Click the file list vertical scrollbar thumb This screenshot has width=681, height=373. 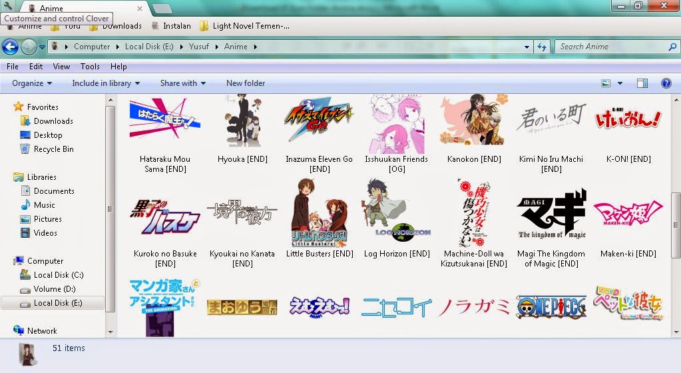click(x=676, y=226)
